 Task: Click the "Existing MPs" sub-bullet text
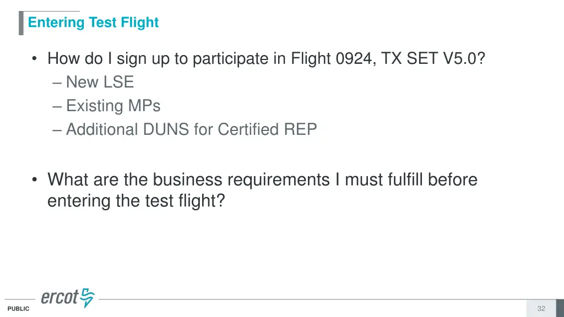113,106
